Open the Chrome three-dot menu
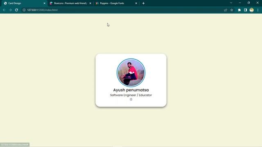 tap(258, 10)
